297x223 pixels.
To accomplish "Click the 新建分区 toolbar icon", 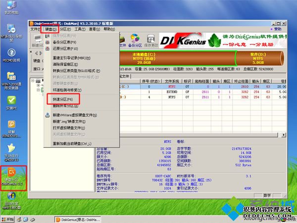I will (38, 41).
